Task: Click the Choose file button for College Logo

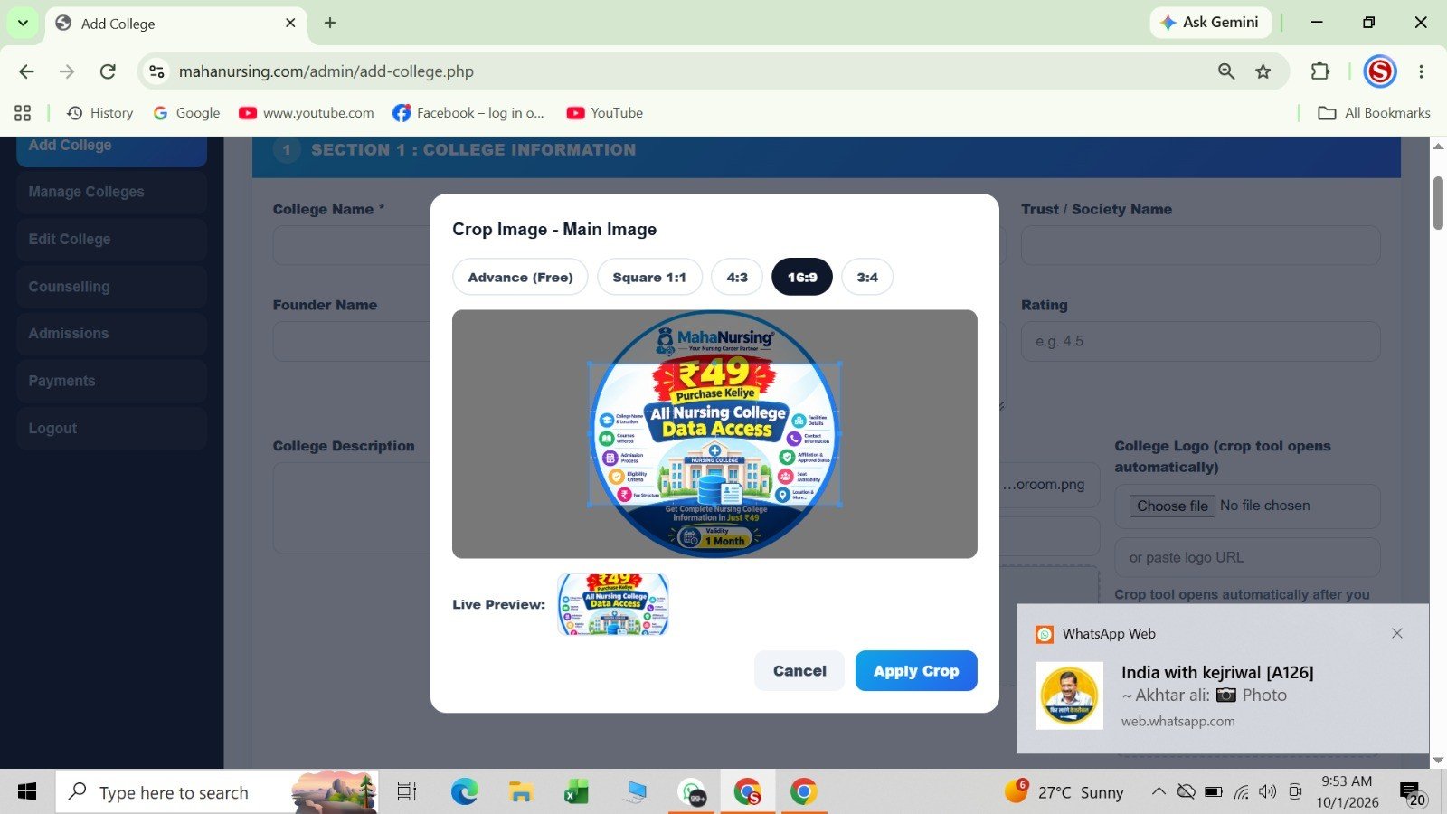Action: [1173, 506]
